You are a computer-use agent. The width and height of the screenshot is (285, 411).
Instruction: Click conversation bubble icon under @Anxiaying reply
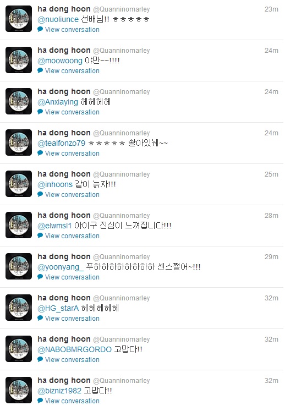(40, 112)
